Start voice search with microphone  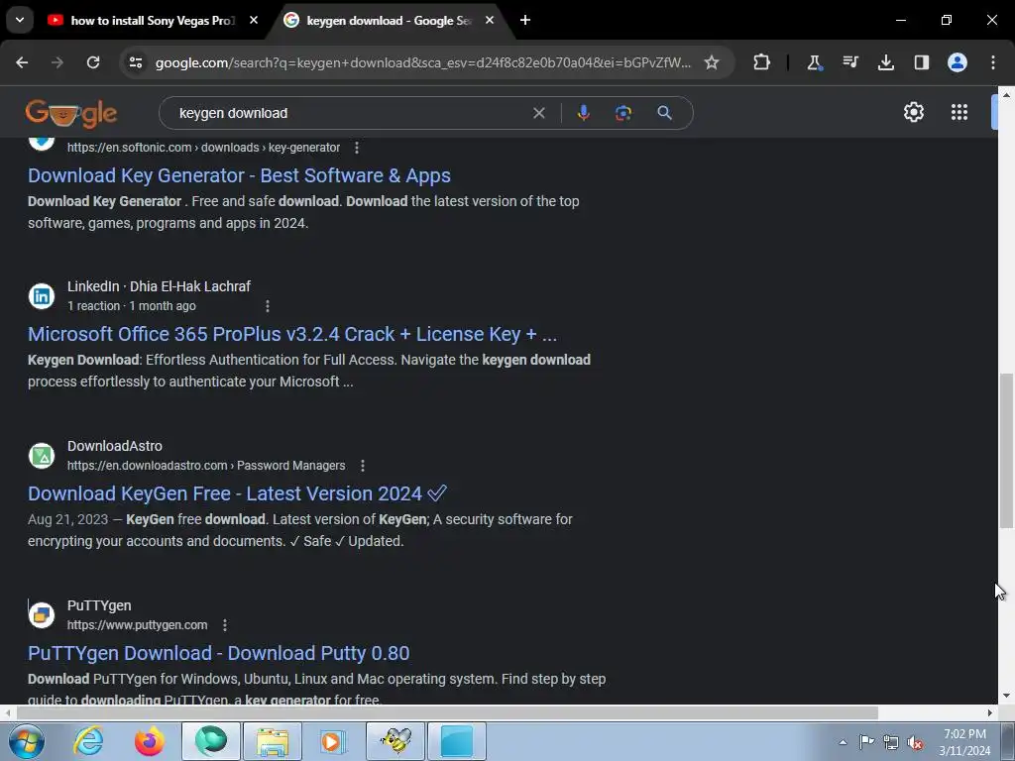pos(583,113)
